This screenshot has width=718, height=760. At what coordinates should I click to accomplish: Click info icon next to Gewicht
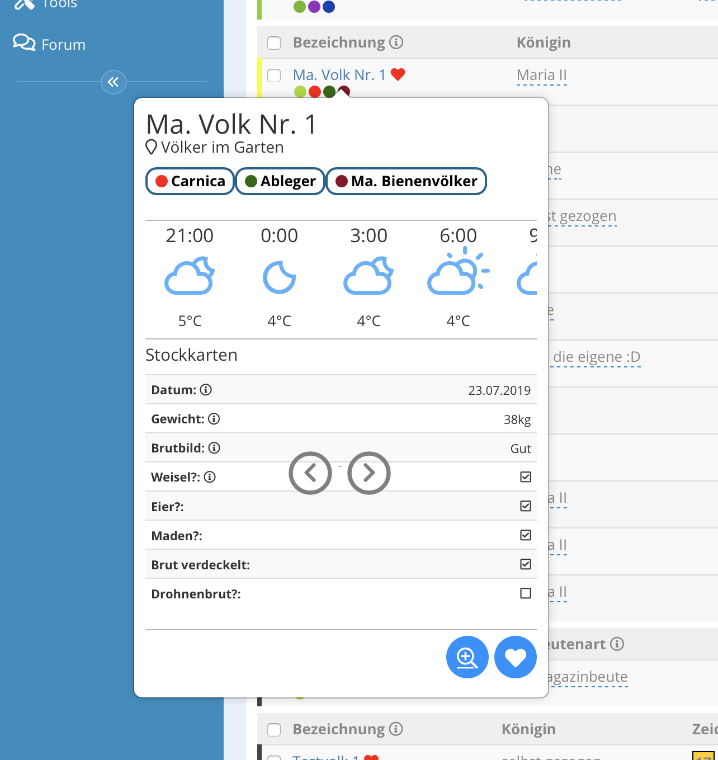(x=214, y=419)
